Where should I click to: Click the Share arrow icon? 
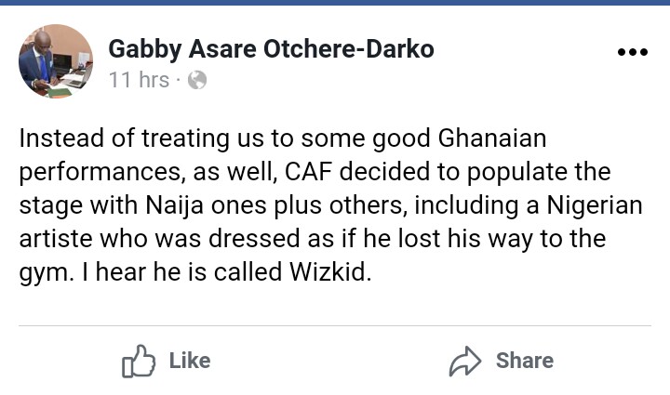click(465, 361)
